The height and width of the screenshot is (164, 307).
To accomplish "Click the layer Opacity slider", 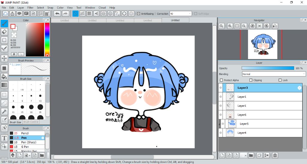I will 268,68.
